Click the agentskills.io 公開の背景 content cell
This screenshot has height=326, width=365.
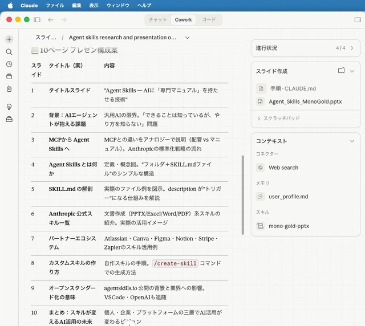pos(155,292)
